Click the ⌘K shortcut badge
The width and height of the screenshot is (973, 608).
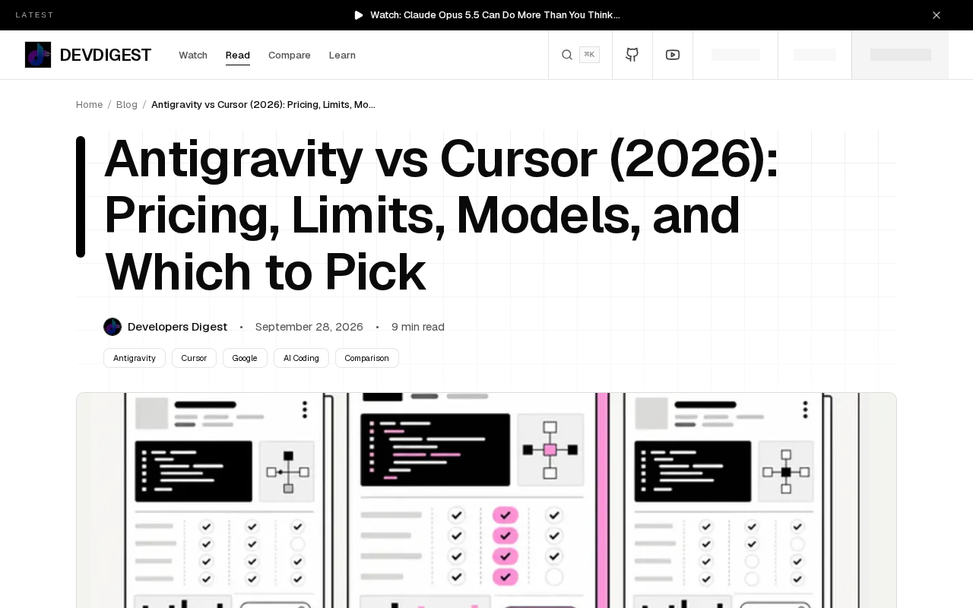tap(589, 55)
